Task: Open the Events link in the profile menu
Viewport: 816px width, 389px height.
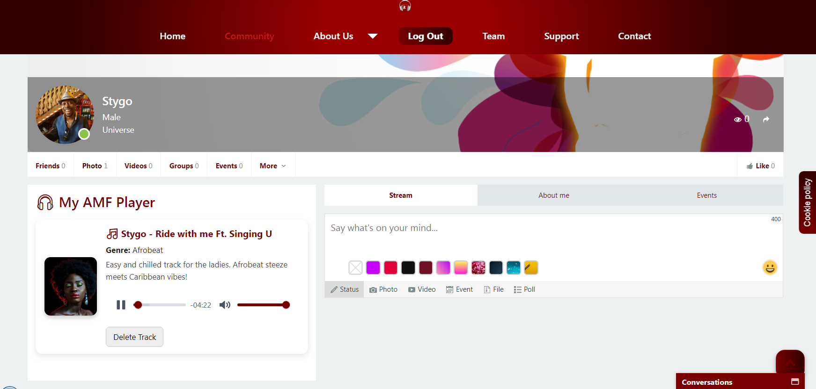Action: 229,166
